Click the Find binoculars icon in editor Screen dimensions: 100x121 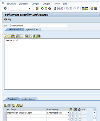[x=26, y=36]
